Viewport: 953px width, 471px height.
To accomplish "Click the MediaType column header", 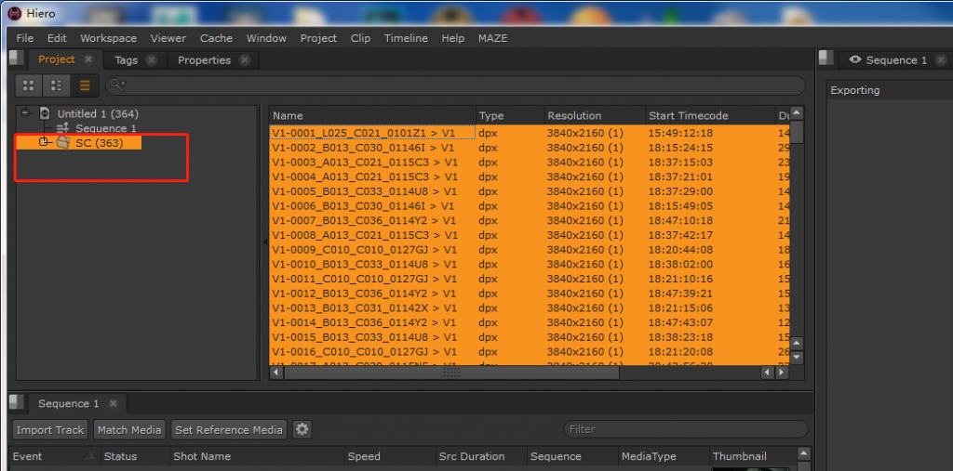I will point(663,456).
